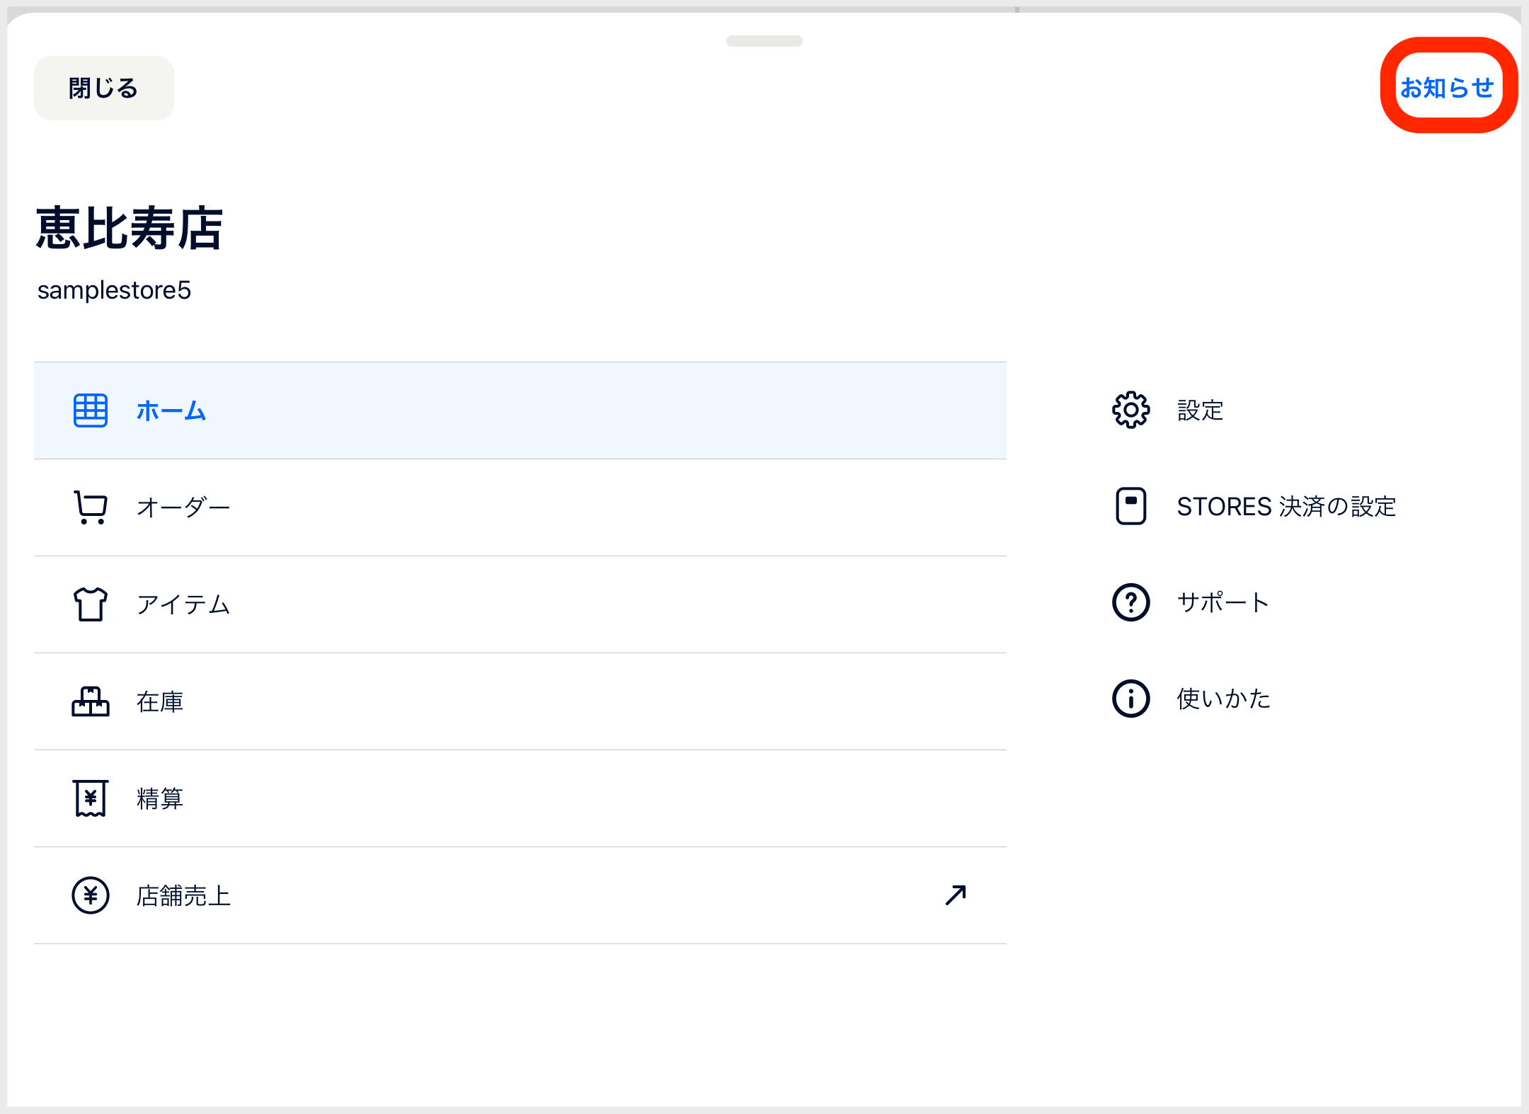
Task: Open the オーダー menu entry
Action: tap(183, 507)
